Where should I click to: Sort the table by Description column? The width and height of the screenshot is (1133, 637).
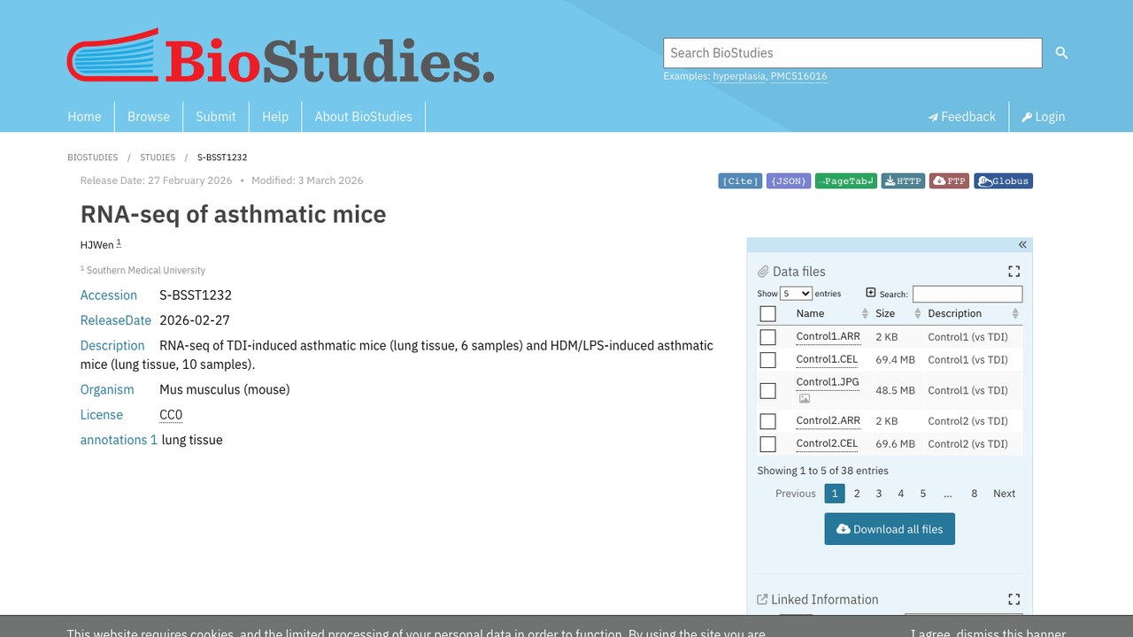(973, 313)
